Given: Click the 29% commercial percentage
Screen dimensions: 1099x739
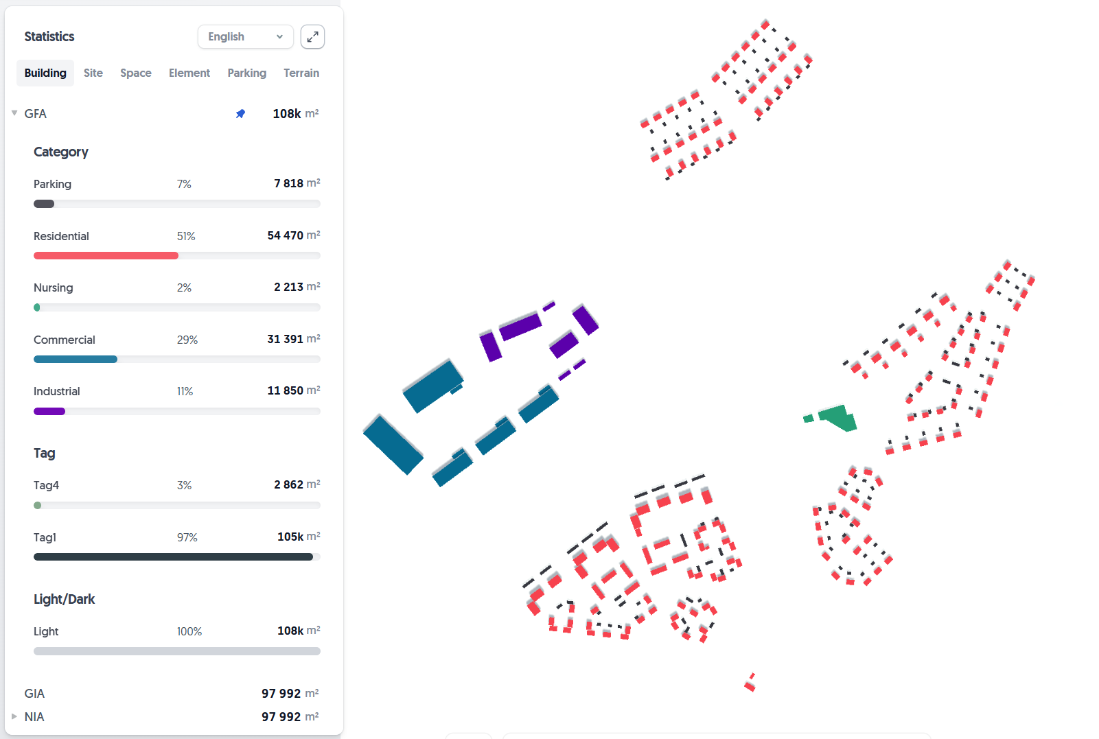Looking at the screenshot, I should coord(187,340).
